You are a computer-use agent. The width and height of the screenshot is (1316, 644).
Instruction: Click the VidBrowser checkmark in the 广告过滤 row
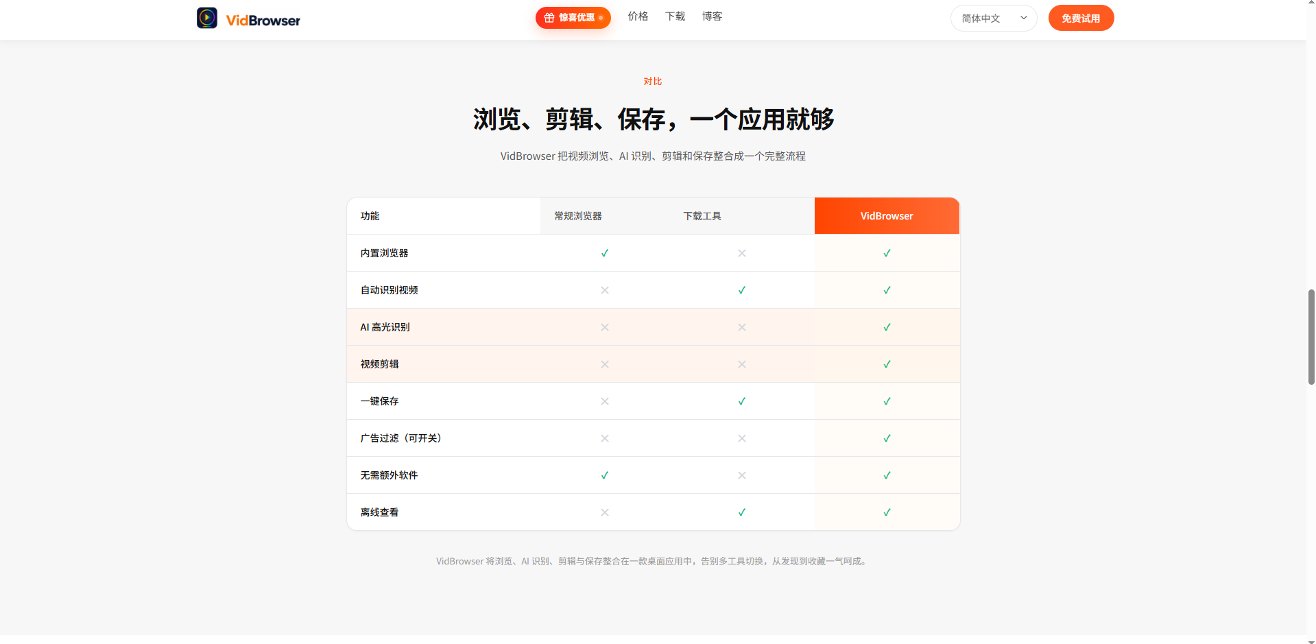point(887,438)
